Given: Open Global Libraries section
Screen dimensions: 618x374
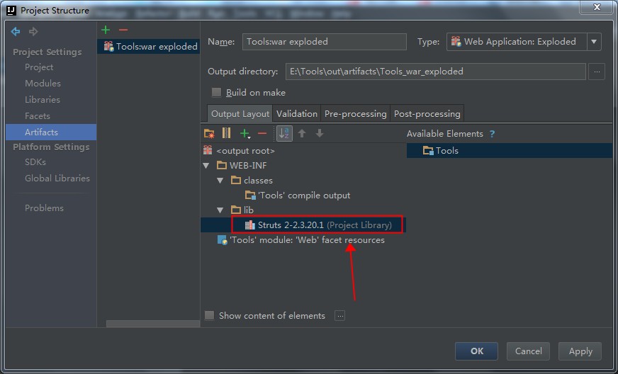Looking at the screenshot, I should coord(57,178).
